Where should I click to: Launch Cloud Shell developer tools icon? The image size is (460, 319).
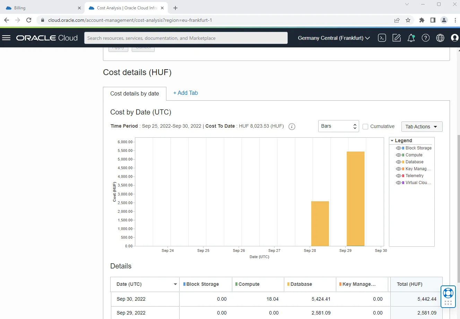click(382, 38)
